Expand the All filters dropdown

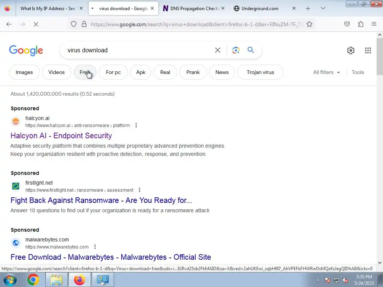coord(326,72)
